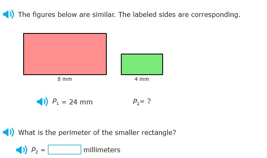Click the words labeled sides in the sentence
267x158 pixels.
154,14
